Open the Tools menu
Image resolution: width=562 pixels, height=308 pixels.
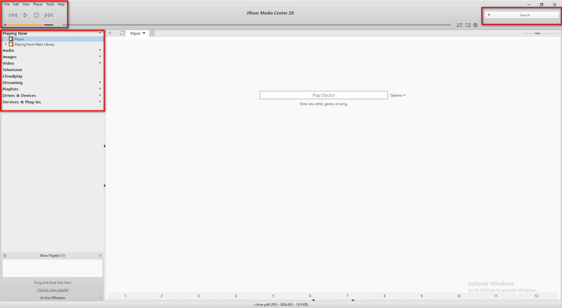pos(50,4)
